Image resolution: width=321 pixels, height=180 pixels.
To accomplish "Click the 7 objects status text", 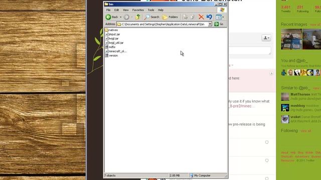I will click(x=110, y=175).
